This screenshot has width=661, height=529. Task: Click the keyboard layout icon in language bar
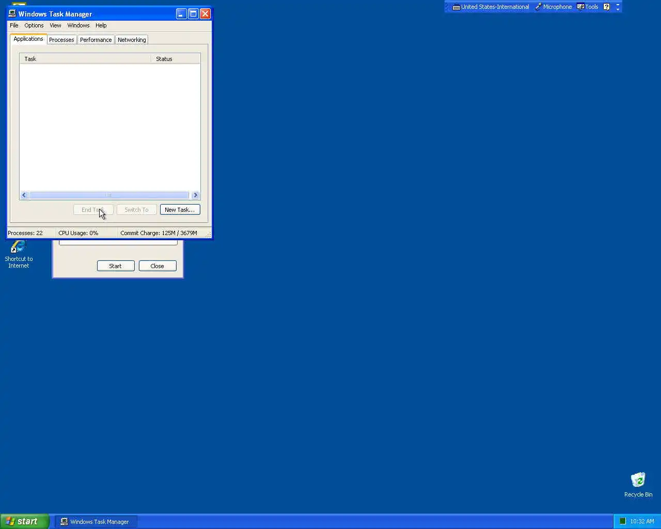pyautogui.click(x=456, y=7)
